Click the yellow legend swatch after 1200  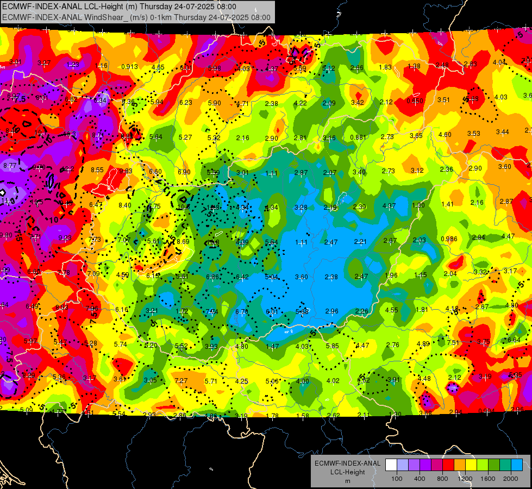click(x=471, y=465)
